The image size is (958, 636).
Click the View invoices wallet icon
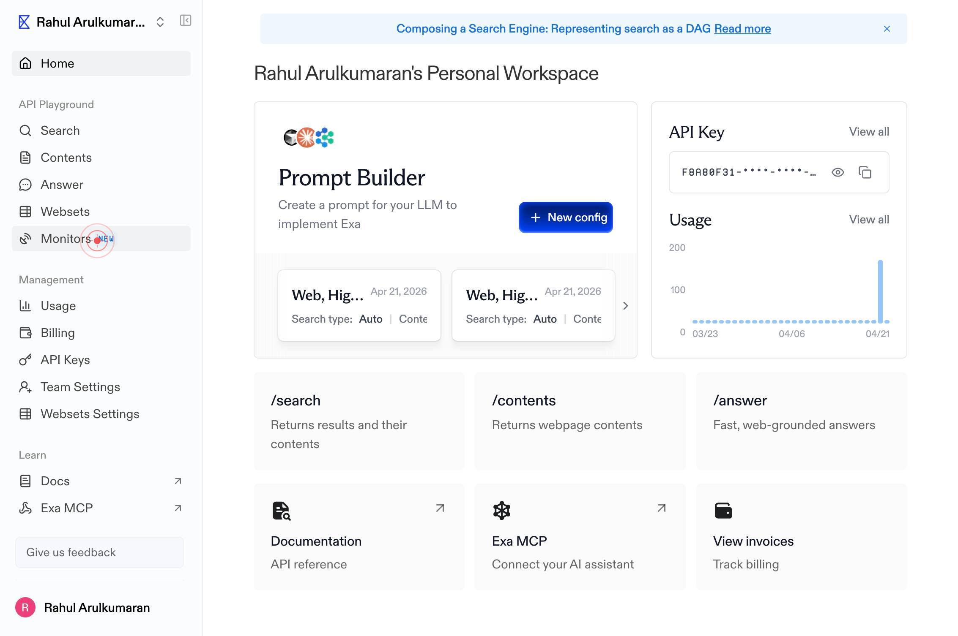click(x=723, y=511)
